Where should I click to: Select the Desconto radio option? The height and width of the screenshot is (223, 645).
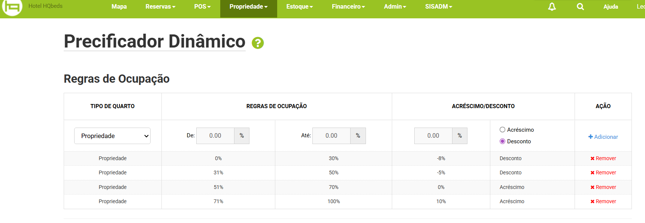click(503, 141)
